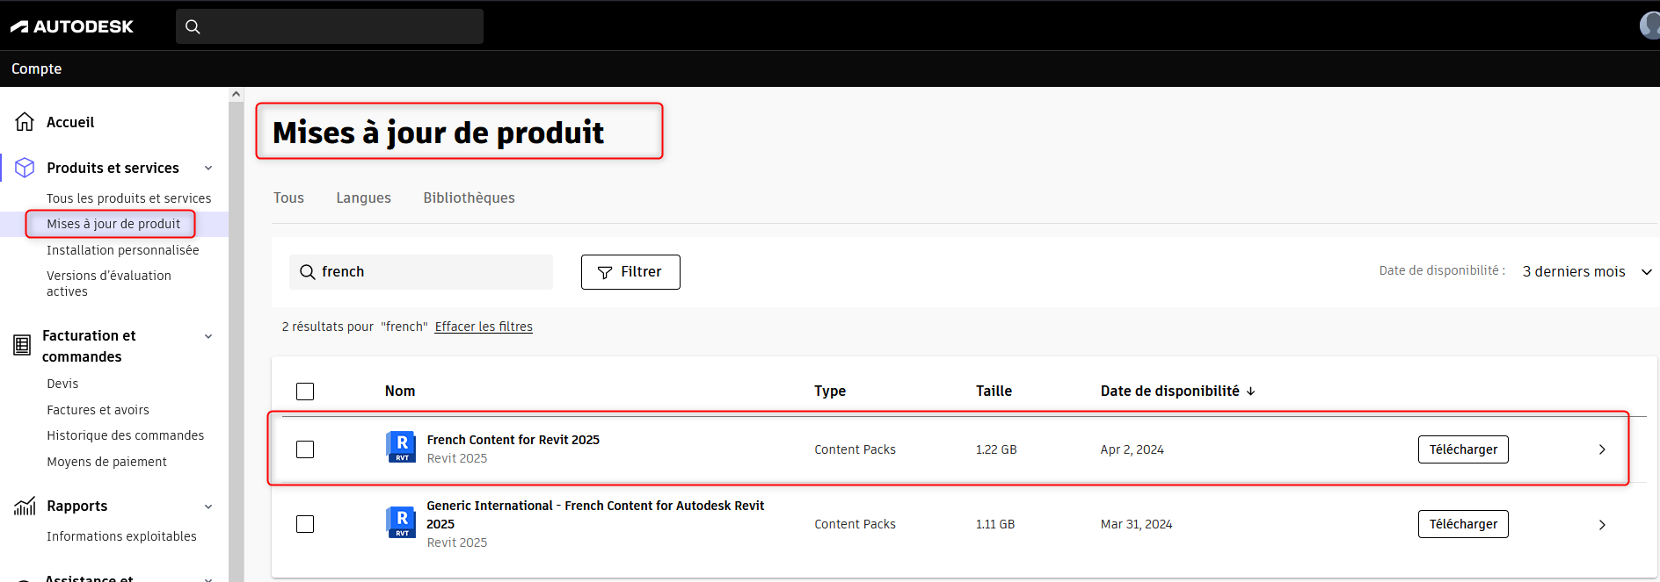Click Télécharger for French Content for Revit 2025
This screenshot has width=1660, height=582.
tap(1462, 449)
